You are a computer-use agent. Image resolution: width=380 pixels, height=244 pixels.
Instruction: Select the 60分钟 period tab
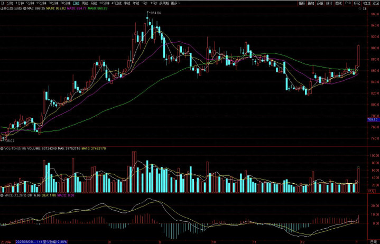[65, 3]
